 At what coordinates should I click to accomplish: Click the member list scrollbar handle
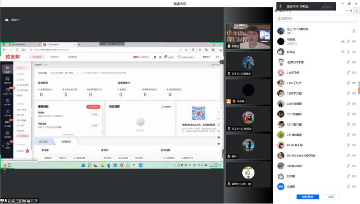[359, 88]
